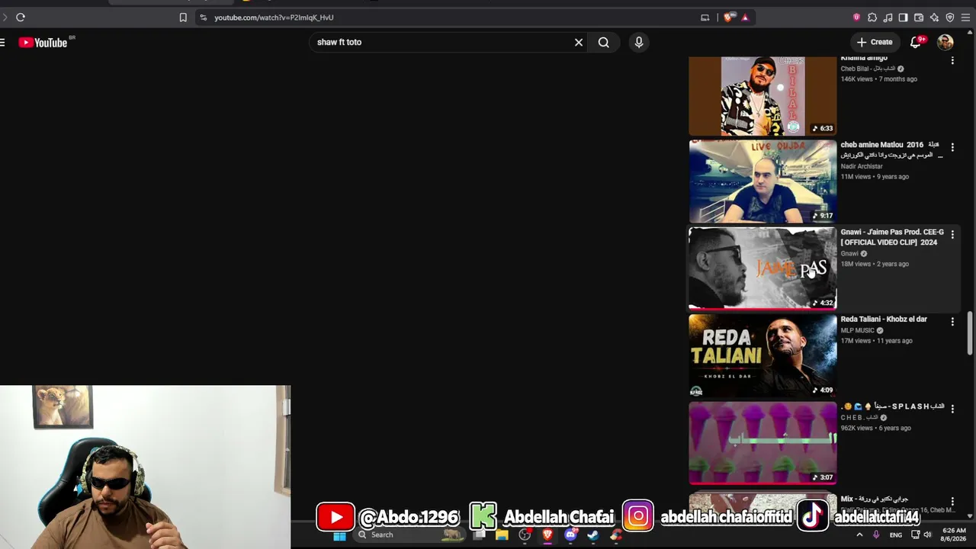Open the Brave Shields lion icon
976x549 pixels.
pyautogui.click(x=730, y=18)
